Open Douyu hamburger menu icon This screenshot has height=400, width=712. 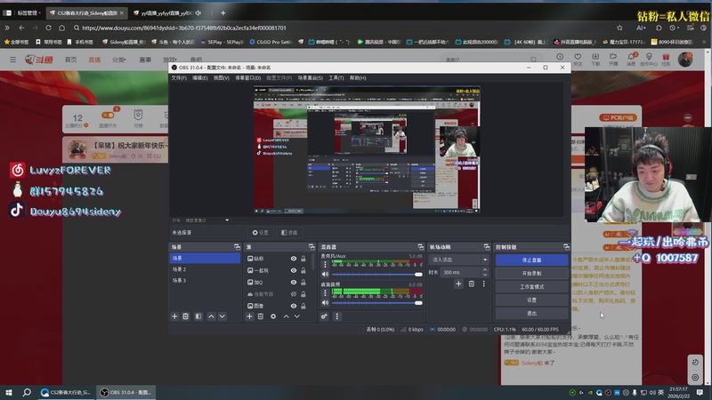pos(12,60)
